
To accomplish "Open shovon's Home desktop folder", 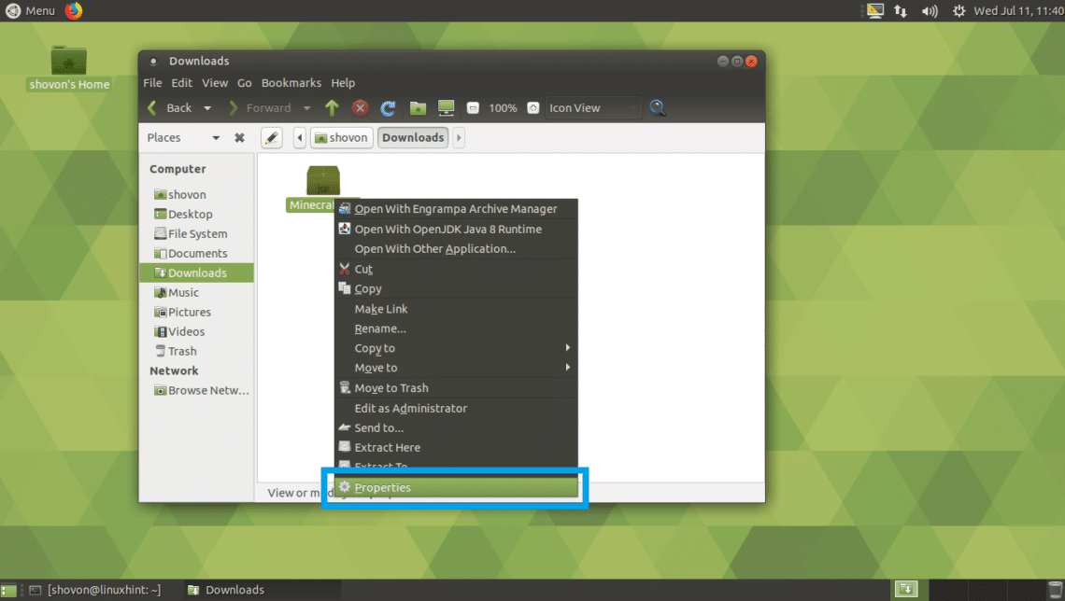I will (68, 68).
